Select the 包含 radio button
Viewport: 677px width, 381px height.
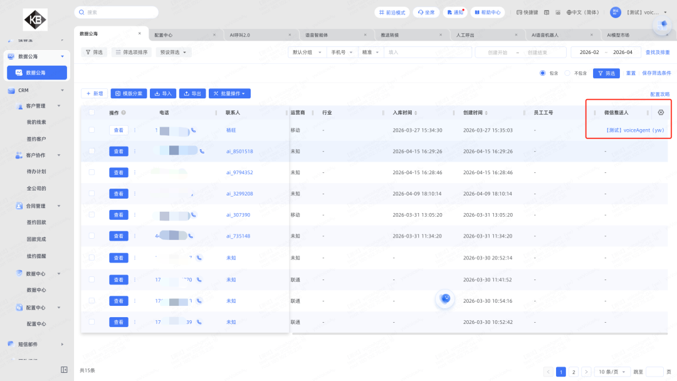[543, 73]
